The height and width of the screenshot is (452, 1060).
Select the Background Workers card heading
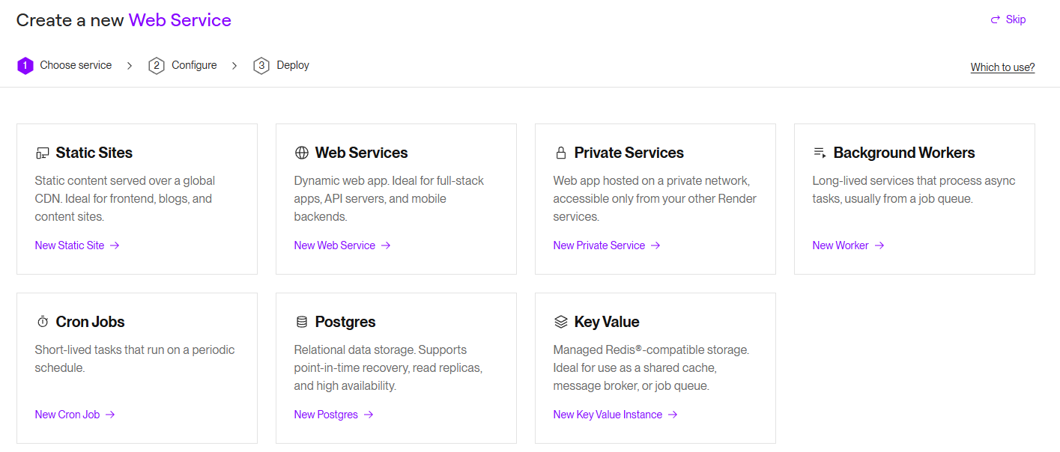(x=904, y=153)
